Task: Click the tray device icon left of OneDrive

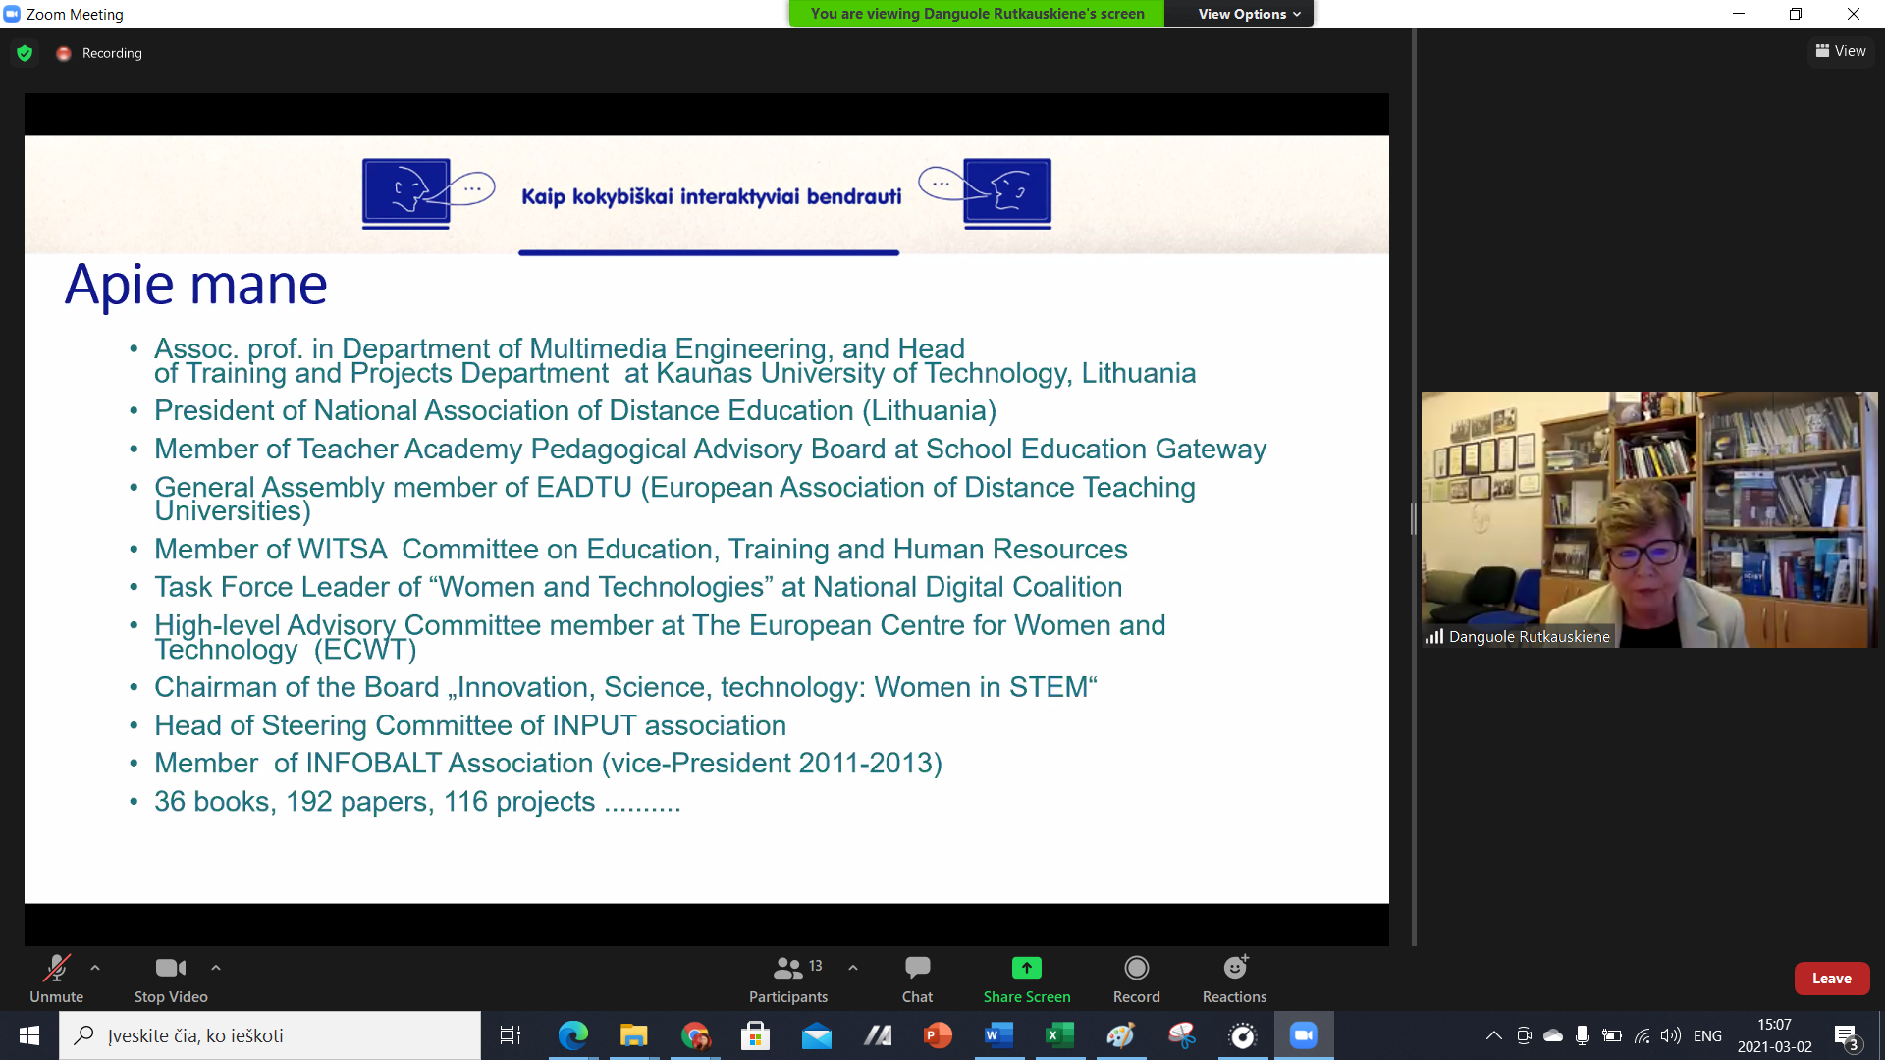Action: tap(1524, 1035)
